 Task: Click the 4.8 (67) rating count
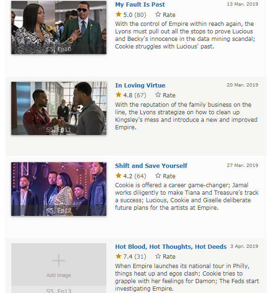(135, 95)
